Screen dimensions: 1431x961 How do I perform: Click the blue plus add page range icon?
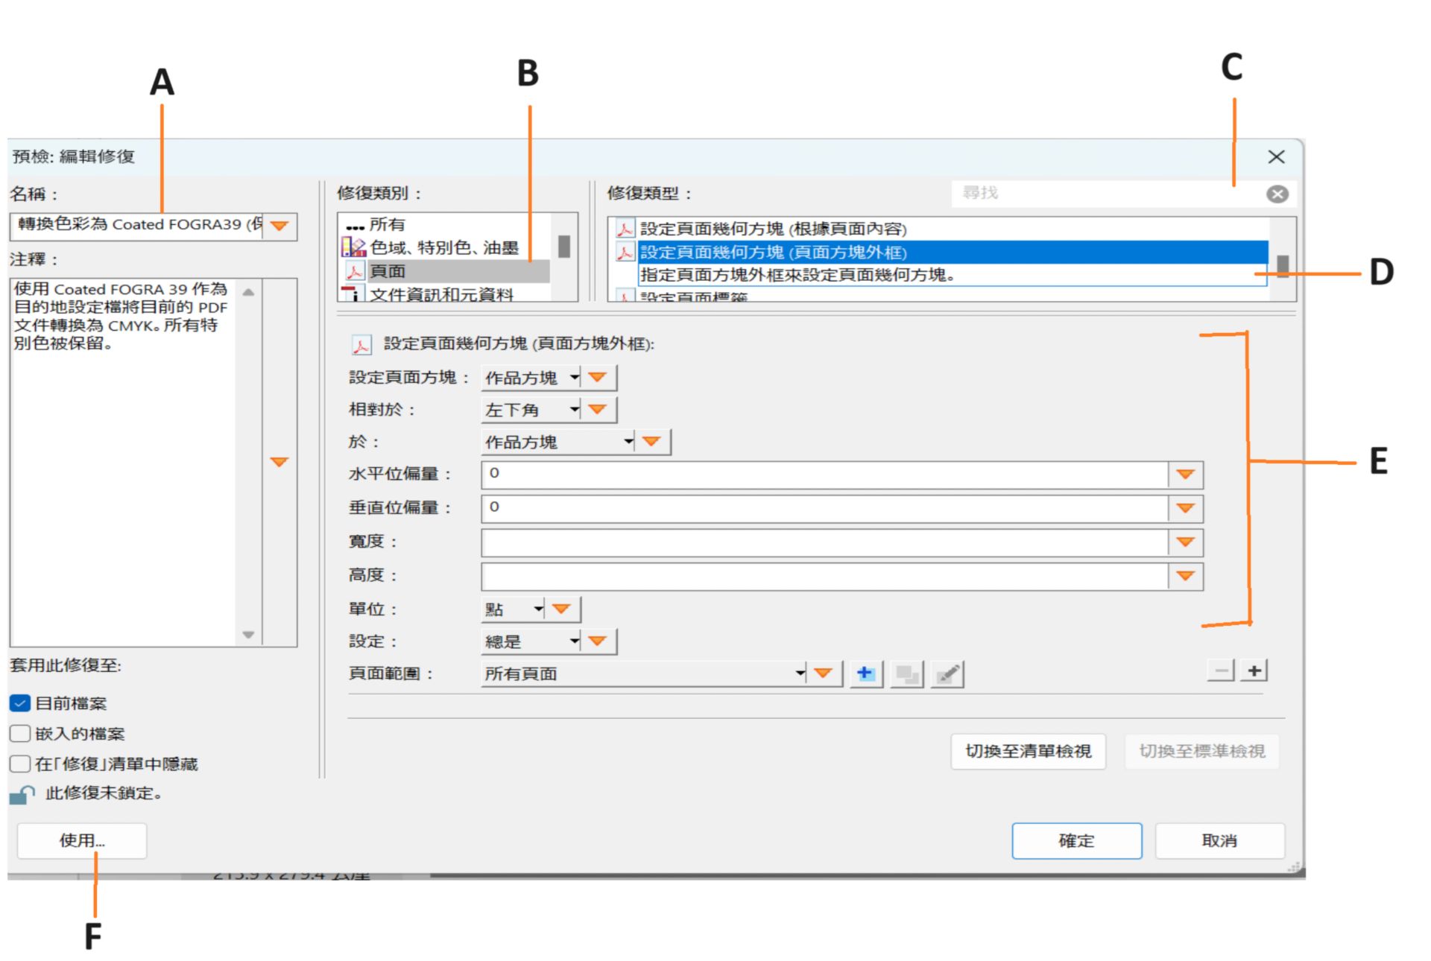(865, 673)
